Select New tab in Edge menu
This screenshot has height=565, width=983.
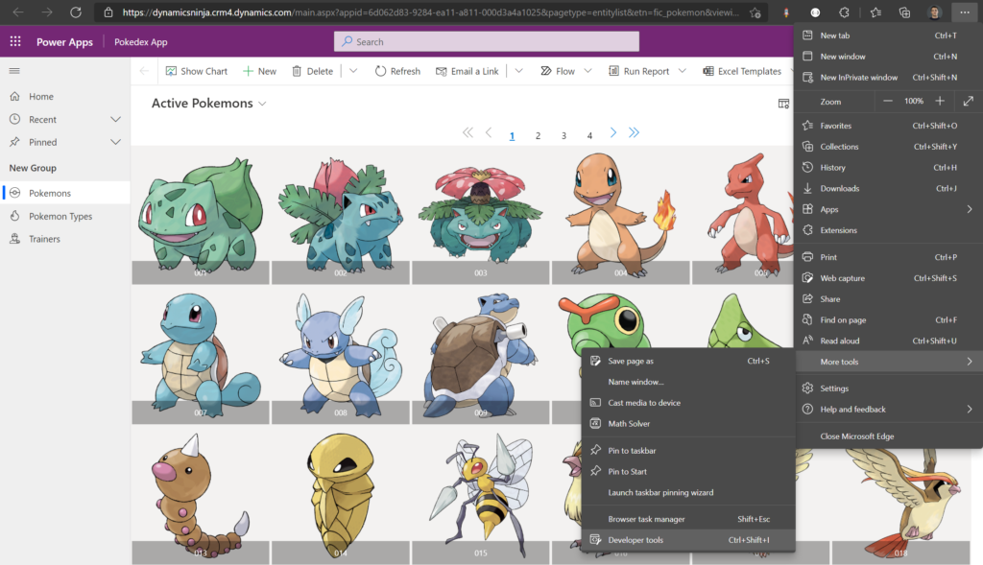pos(888,35)
